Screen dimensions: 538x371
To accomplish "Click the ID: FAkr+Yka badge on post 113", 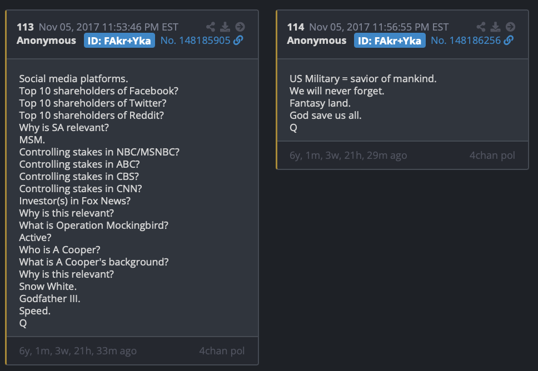I will pos(119,41).
